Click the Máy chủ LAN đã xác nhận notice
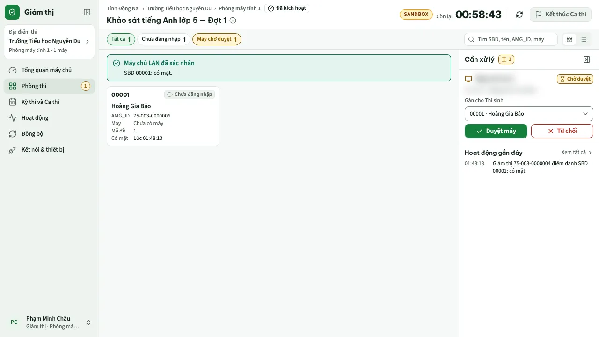 pos(279,68)
